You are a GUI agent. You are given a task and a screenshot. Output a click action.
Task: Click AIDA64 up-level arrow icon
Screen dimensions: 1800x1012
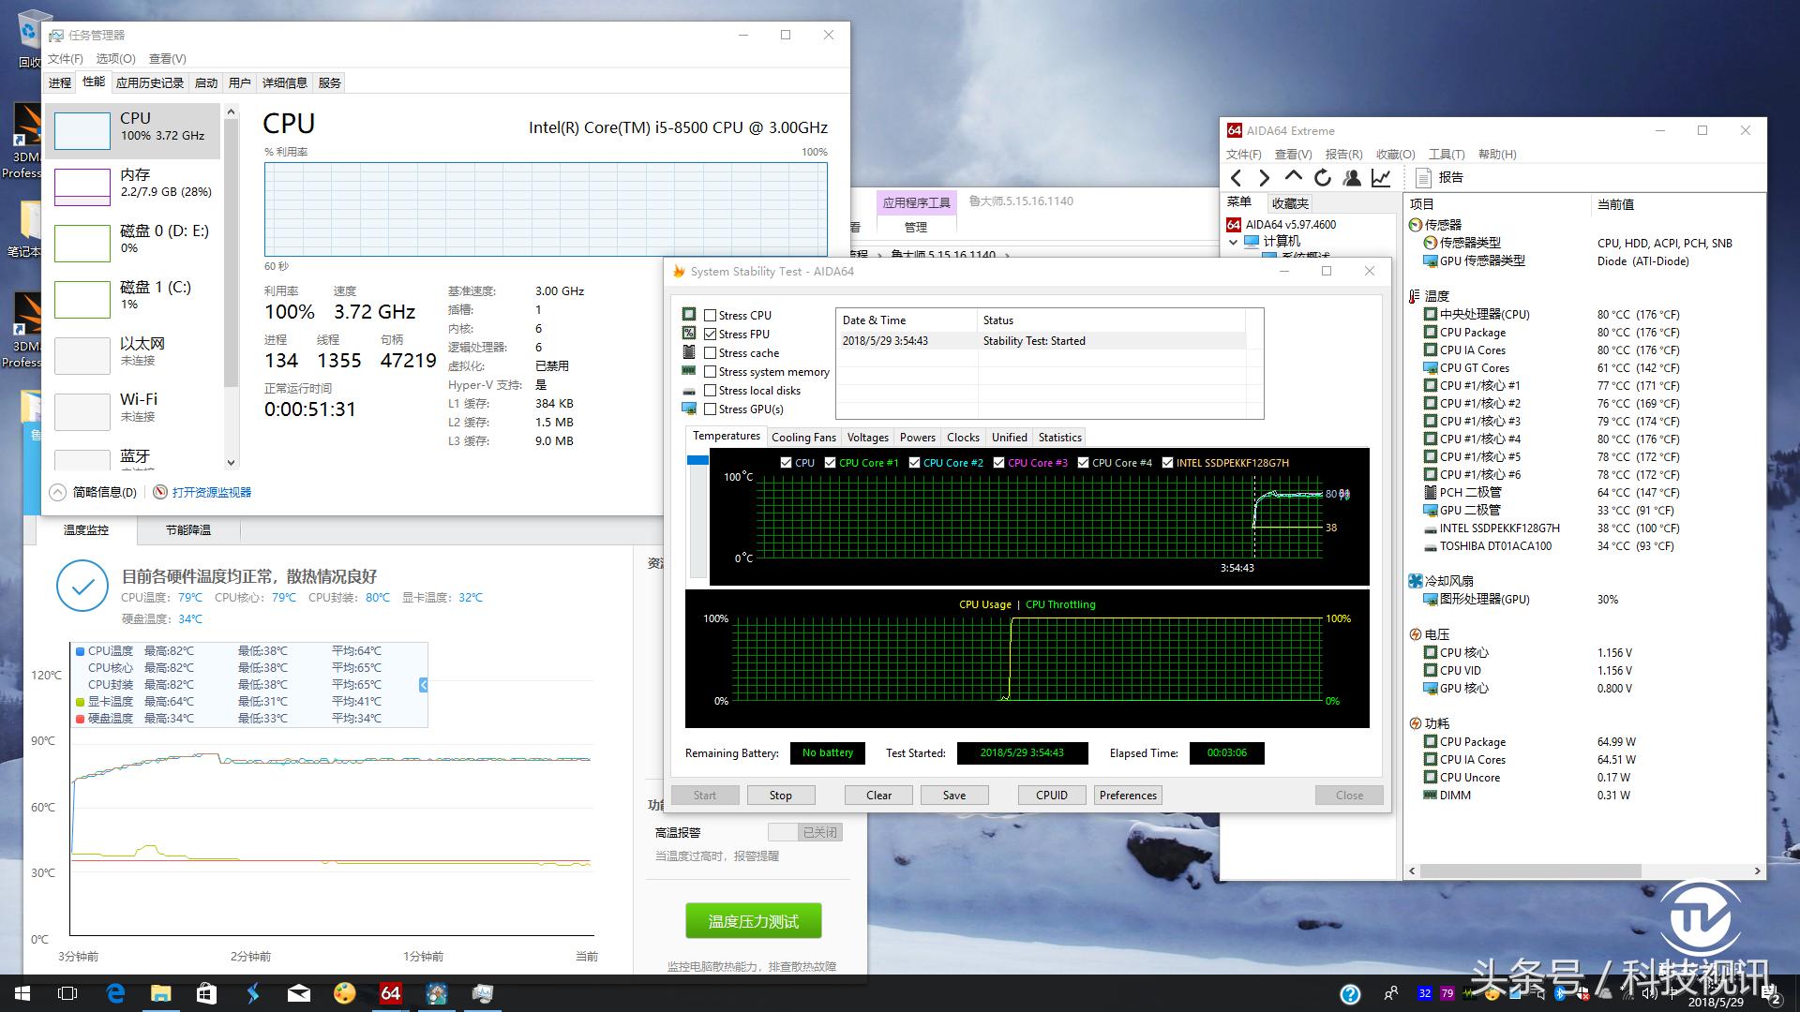[x=1293, y=176]
